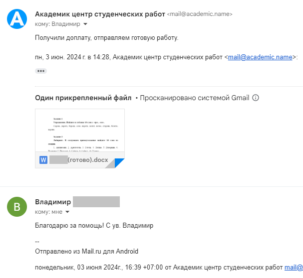Expand recipient details next to "кому: мне"
The height and width of the screenshot is (278, 303).
67,212
